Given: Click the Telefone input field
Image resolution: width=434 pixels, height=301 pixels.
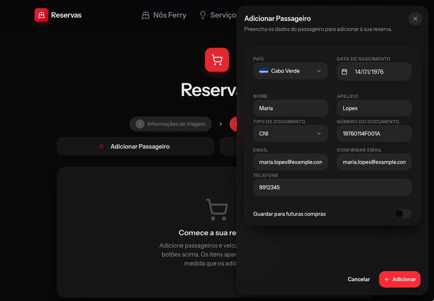Looking at the screenshot, I should 332,187.
